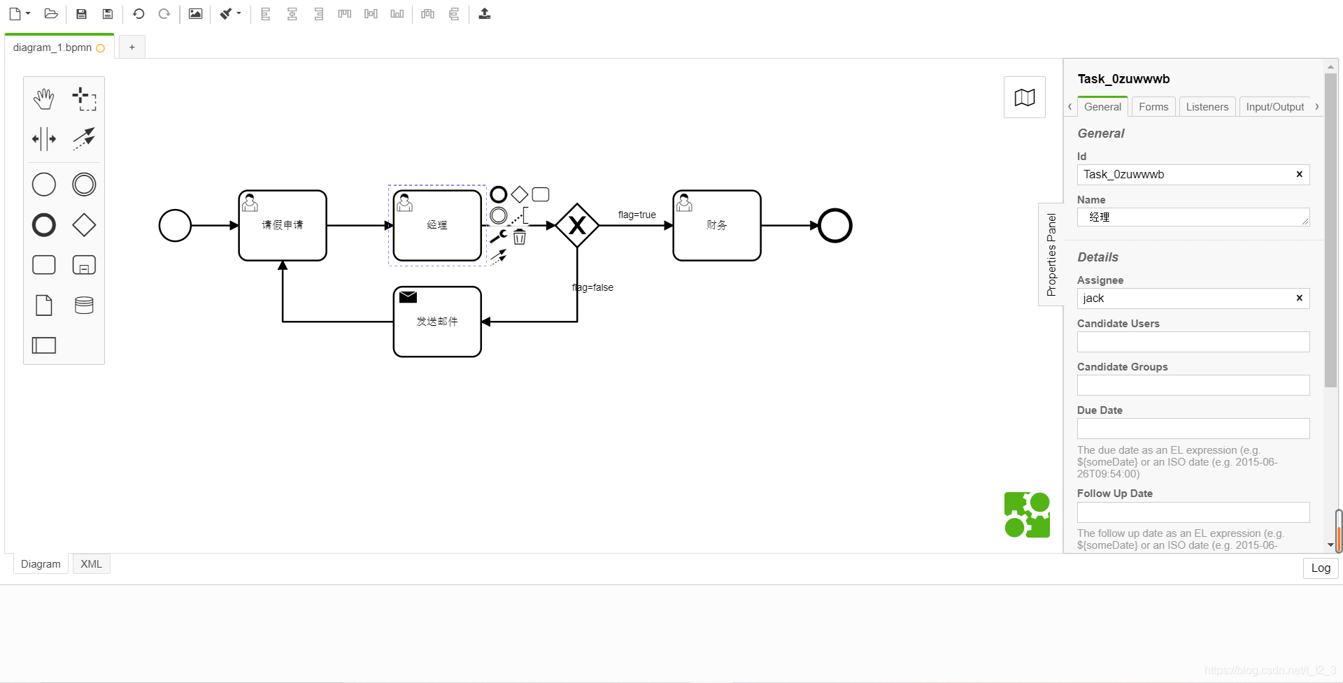The width and height of the screenshot is (1343, 683).
Task: Click the Name text field
Action: pyautogui.click(x=1193, y=217)
